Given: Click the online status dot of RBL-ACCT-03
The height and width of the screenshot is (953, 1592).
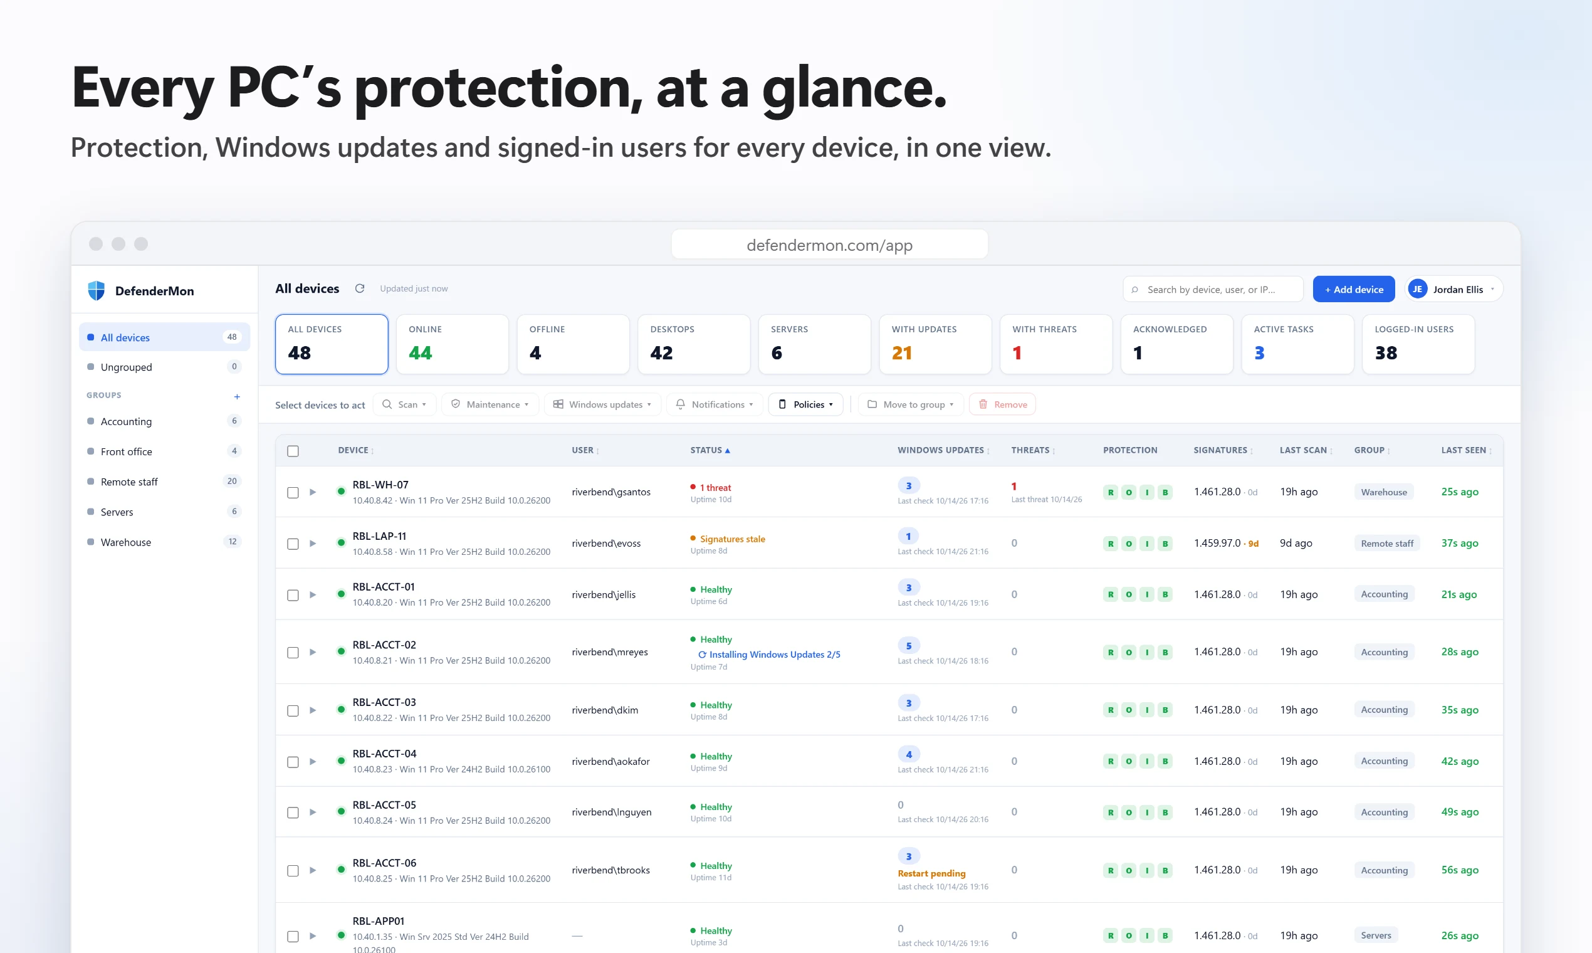Looking at the screenshot, I should pyautogui.click(x=341, y=710).
